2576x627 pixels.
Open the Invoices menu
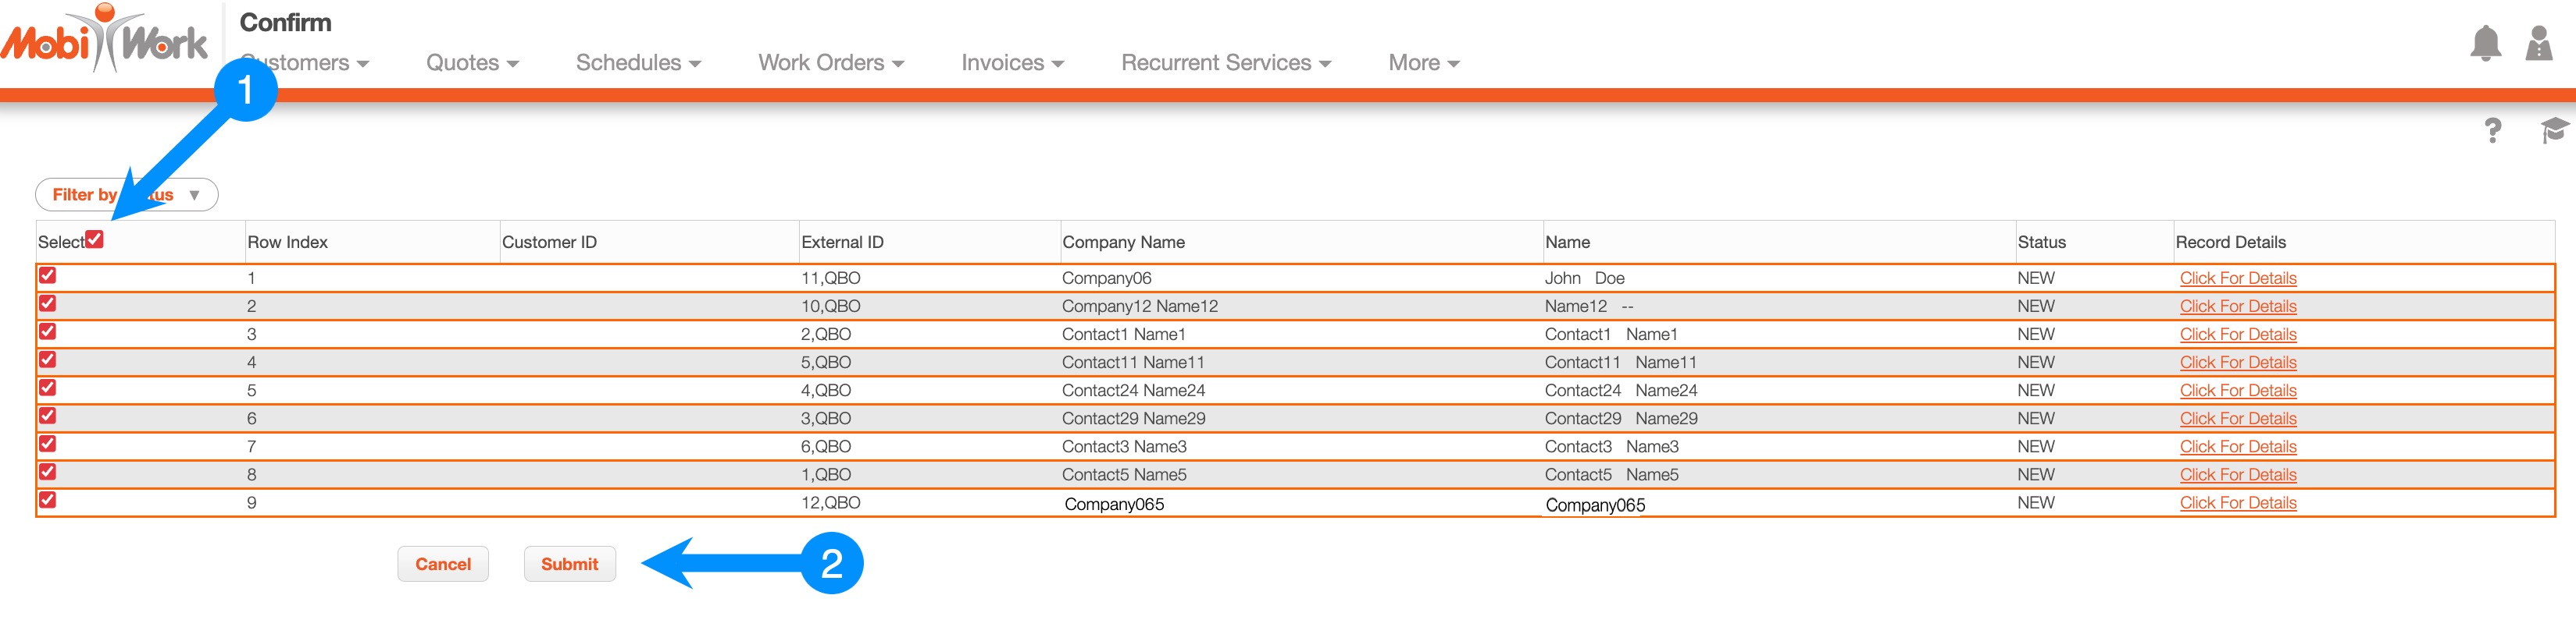[1011, 63]
